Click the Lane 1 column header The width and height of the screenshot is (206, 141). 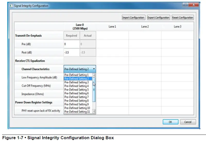(x=112, y=27)
